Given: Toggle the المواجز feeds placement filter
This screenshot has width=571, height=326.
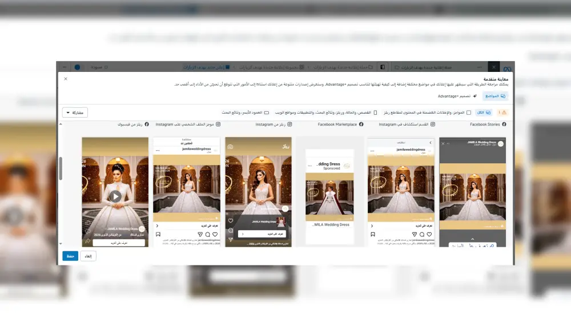Looking at the screenshot, I should coord(427,112).
